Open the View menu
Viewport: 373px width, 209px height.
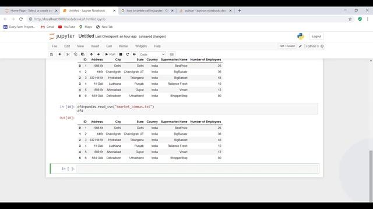coord(80,46)
